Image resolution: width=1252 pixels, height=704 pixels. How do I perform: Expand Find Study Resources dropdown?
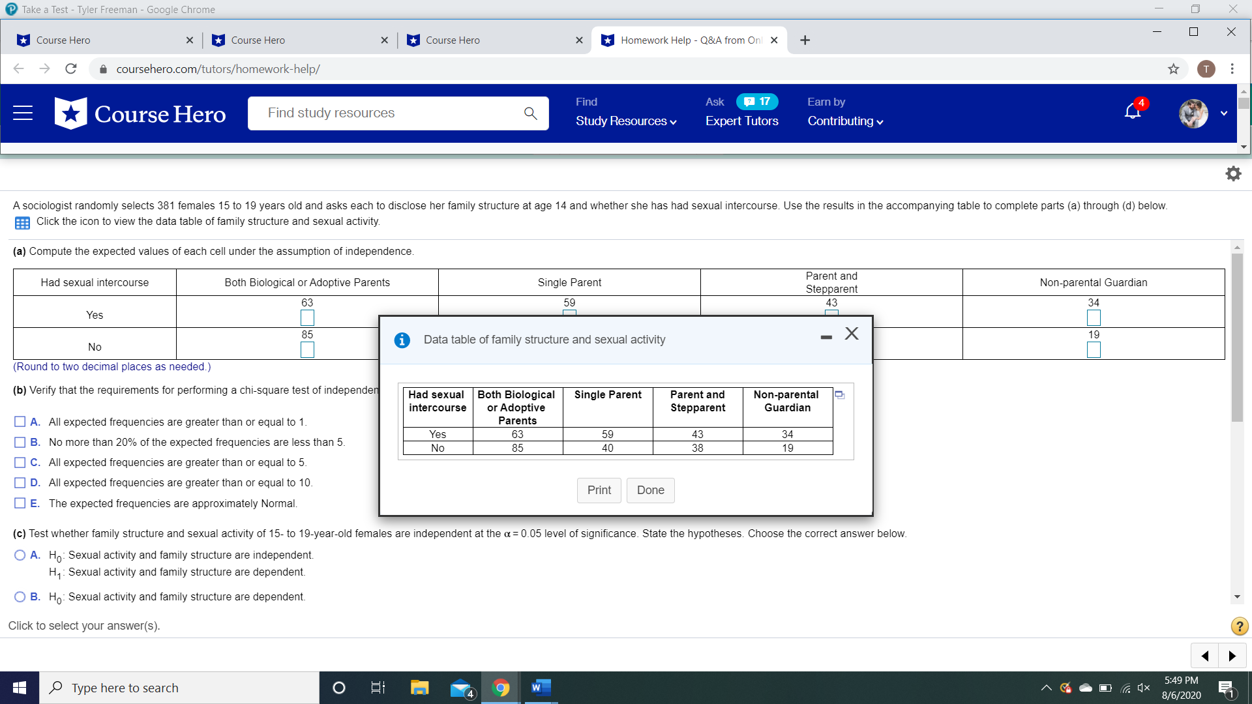pos(626,121)
